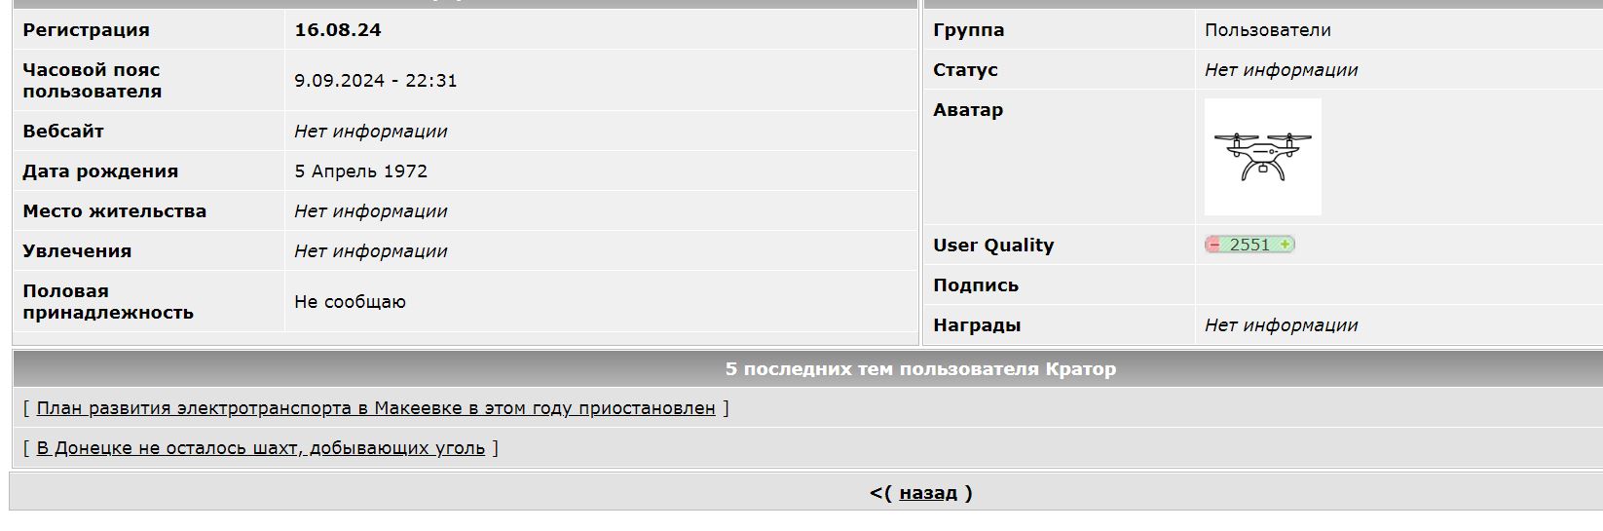
Task: Click the Пользователи group value
Action: pyautogui.click(x=1268, y=30)
